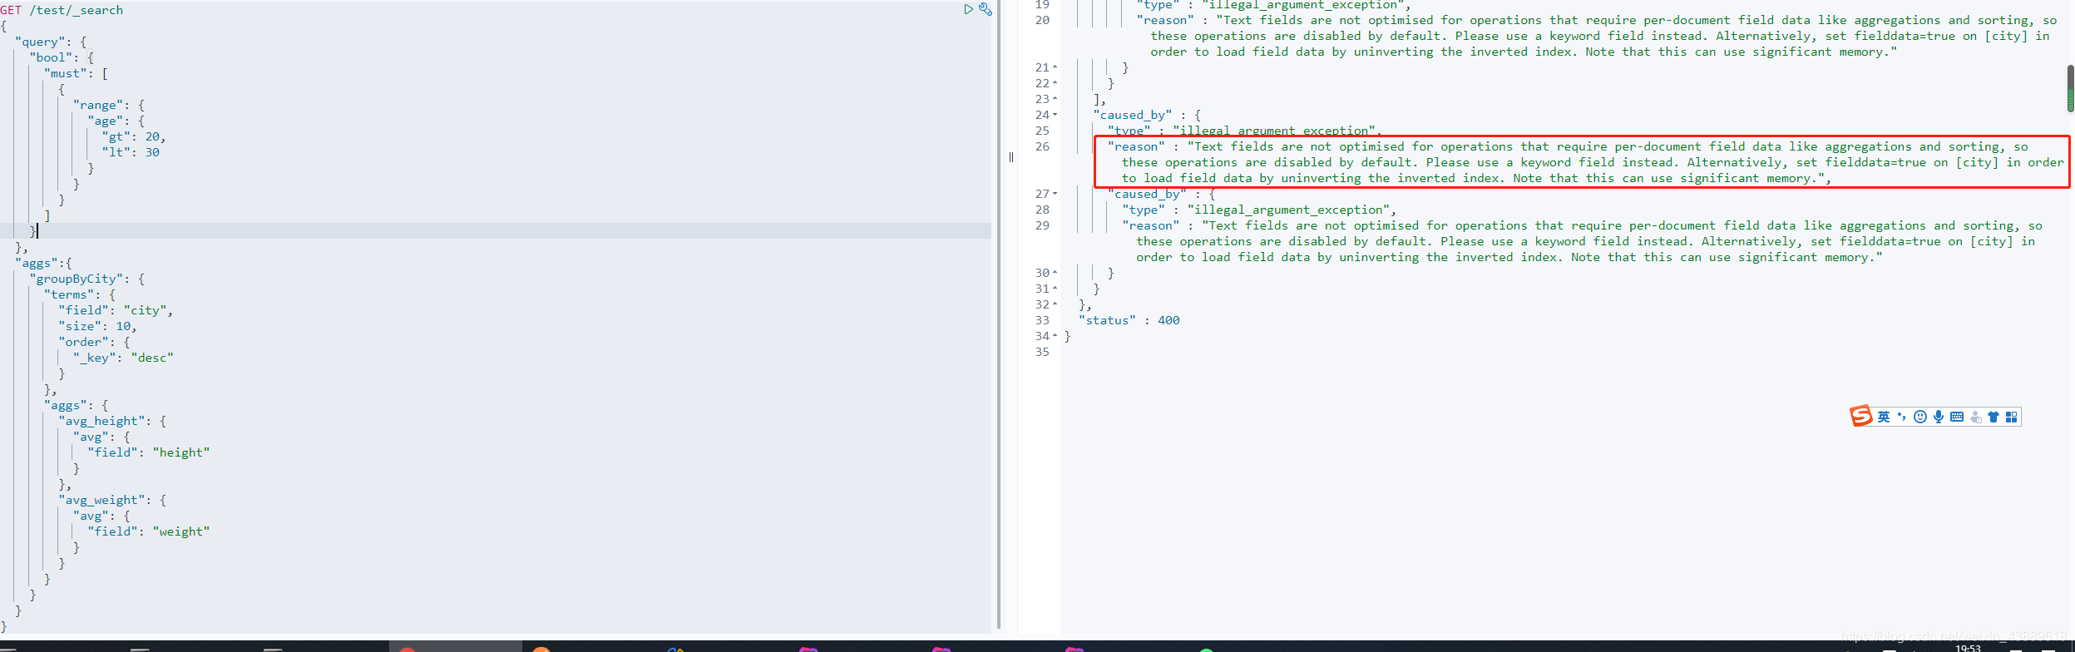This screenshot has height=652, width=2075.
Task: Click the "status" : 400 line in response
Action: [1129, 320]
